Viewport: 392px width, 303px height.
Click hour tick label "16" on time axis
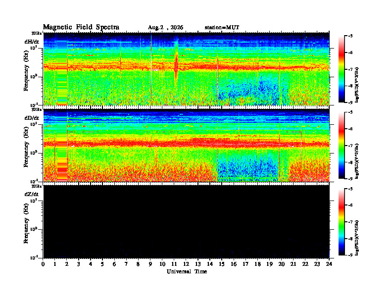tap(234, 264)
